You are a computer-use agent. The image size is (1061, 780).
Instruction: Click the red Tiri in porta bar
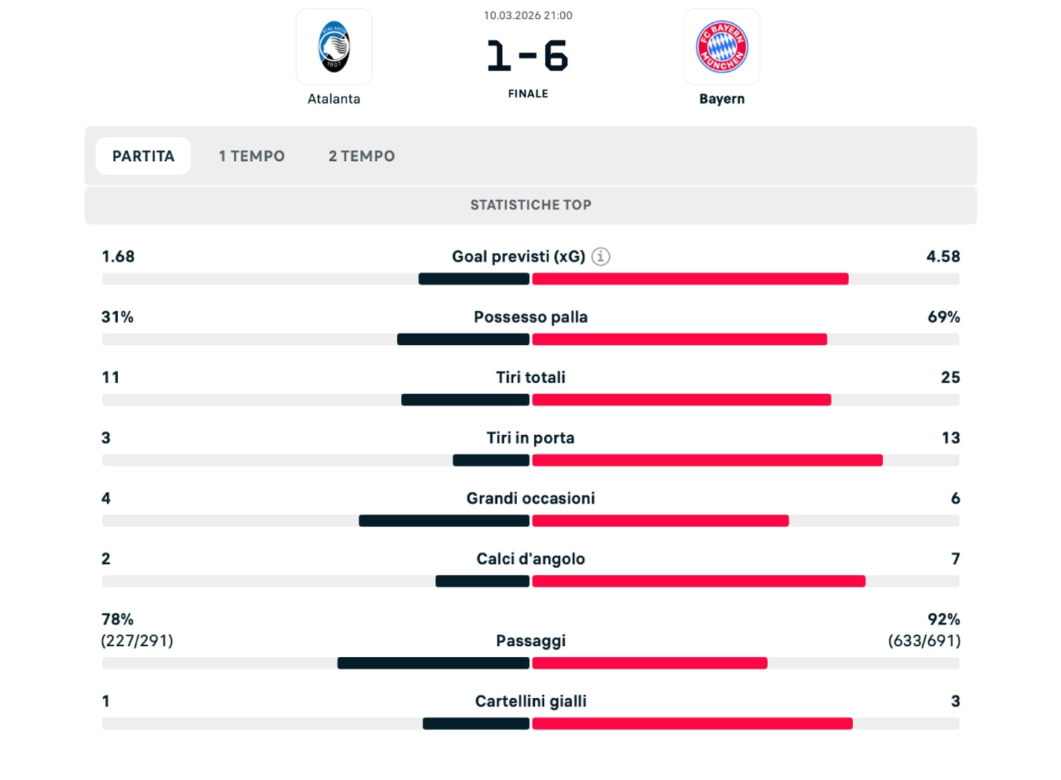(707, 460)
